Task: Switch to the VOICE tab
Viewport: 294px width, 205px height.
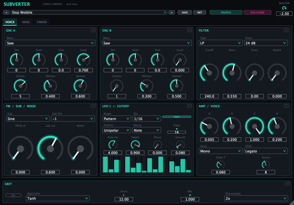Action: [x=10, y=22]
